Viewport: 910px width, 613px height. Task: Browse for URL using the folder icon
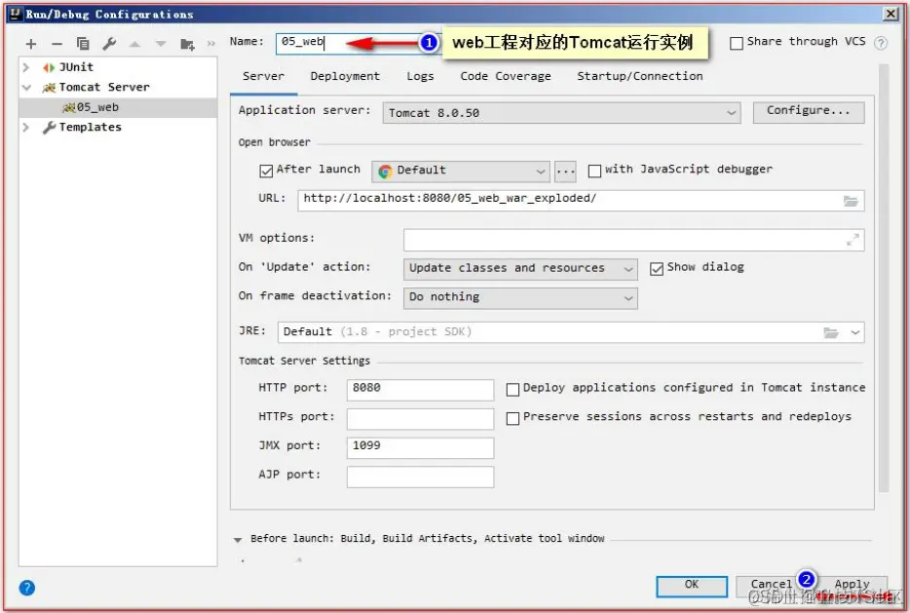coord(851,201)
